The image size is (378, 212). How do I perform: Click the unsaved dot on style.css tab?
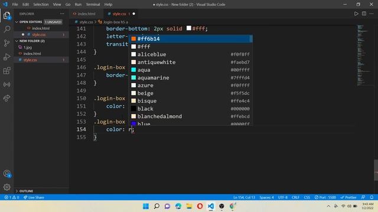134,14
